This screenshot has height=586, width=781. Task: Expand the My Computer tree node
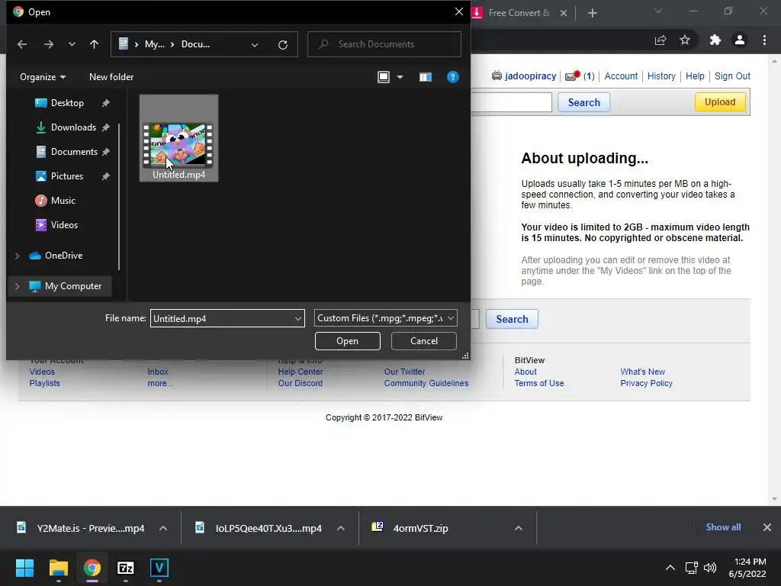[18, 286]
